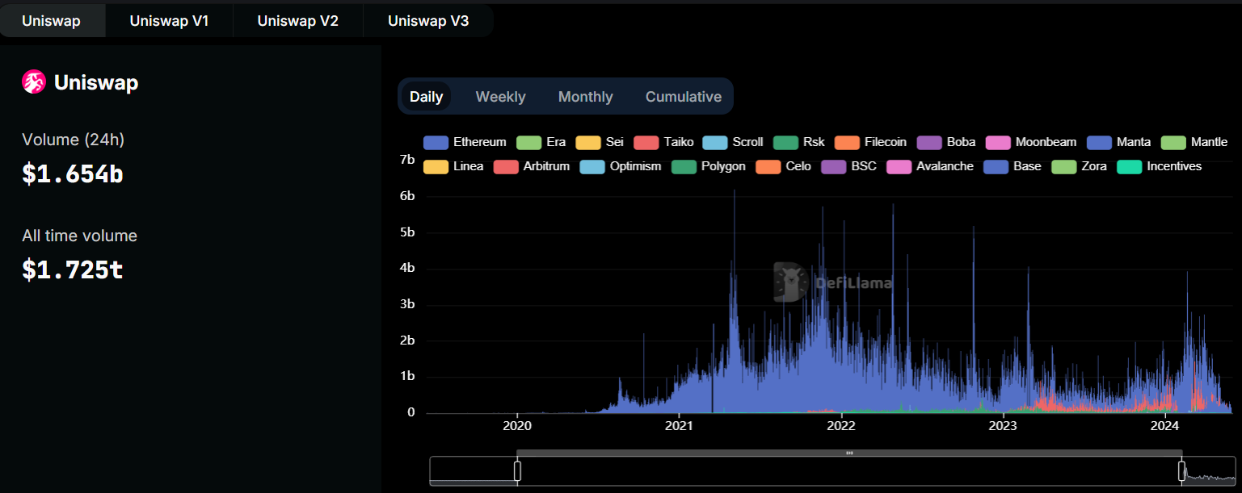Toggle the Filecoin legend series
1242x493 pixels.
pos(870,142)
